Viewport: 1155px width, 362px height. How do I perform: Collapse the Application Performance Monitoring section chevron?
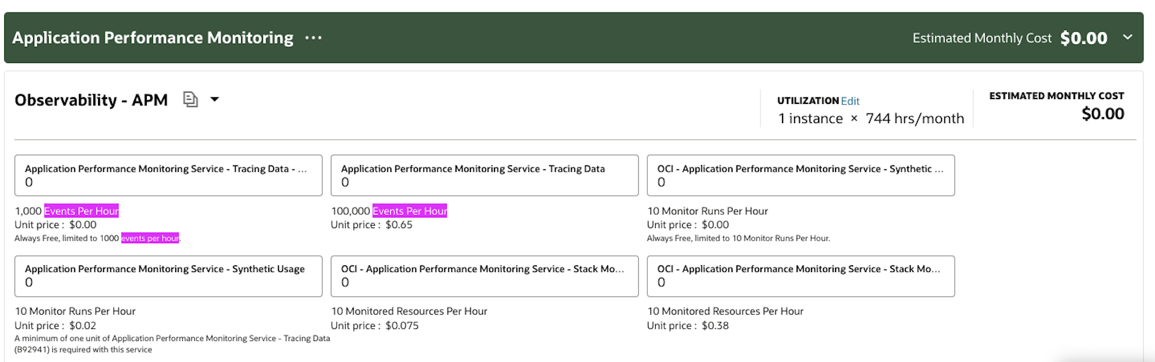pyautogui.click(x=1127, y=37)
